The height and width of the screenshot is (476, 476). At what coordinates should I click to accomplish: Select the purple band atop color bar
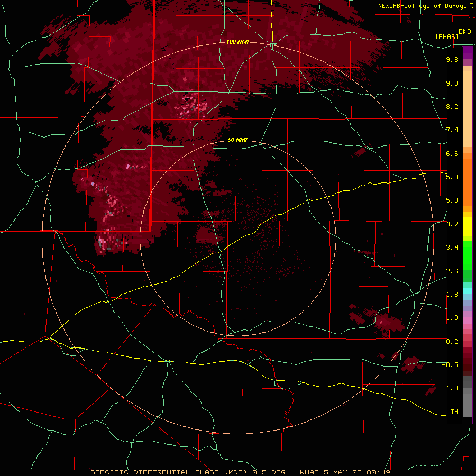click(467, 53)
